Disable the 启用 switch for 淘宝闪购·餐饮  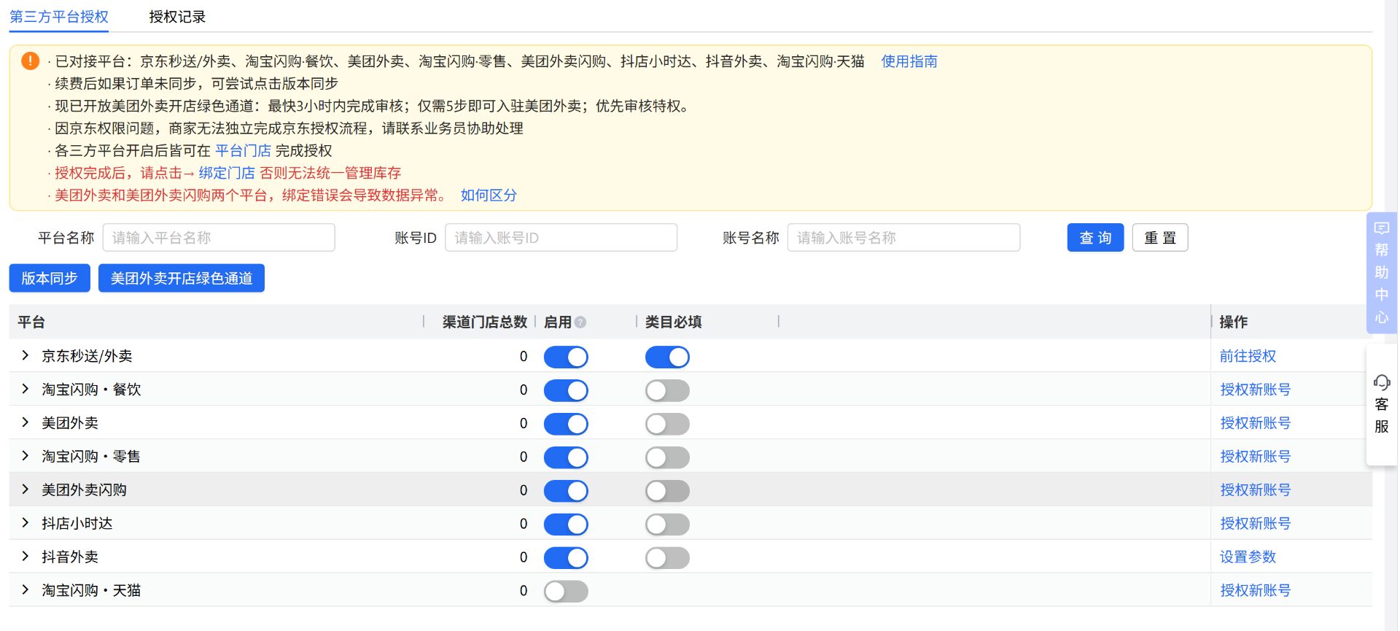tap(566, 390)
